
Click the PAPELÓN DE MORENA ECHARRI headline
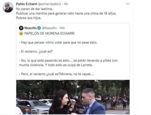tap(49, 33)
